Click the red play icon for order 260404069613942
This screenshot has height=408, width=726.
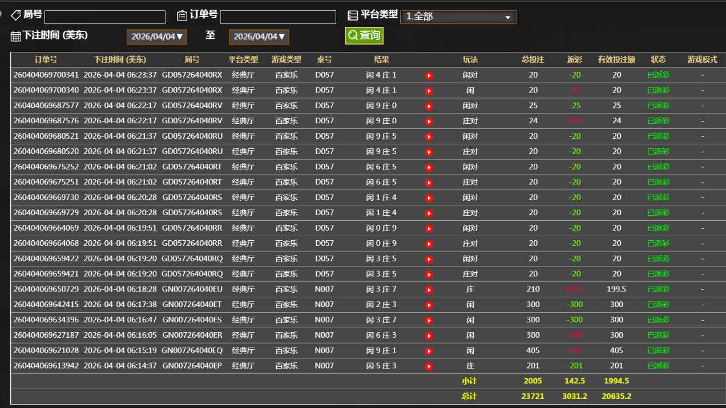tap(429, 366)
